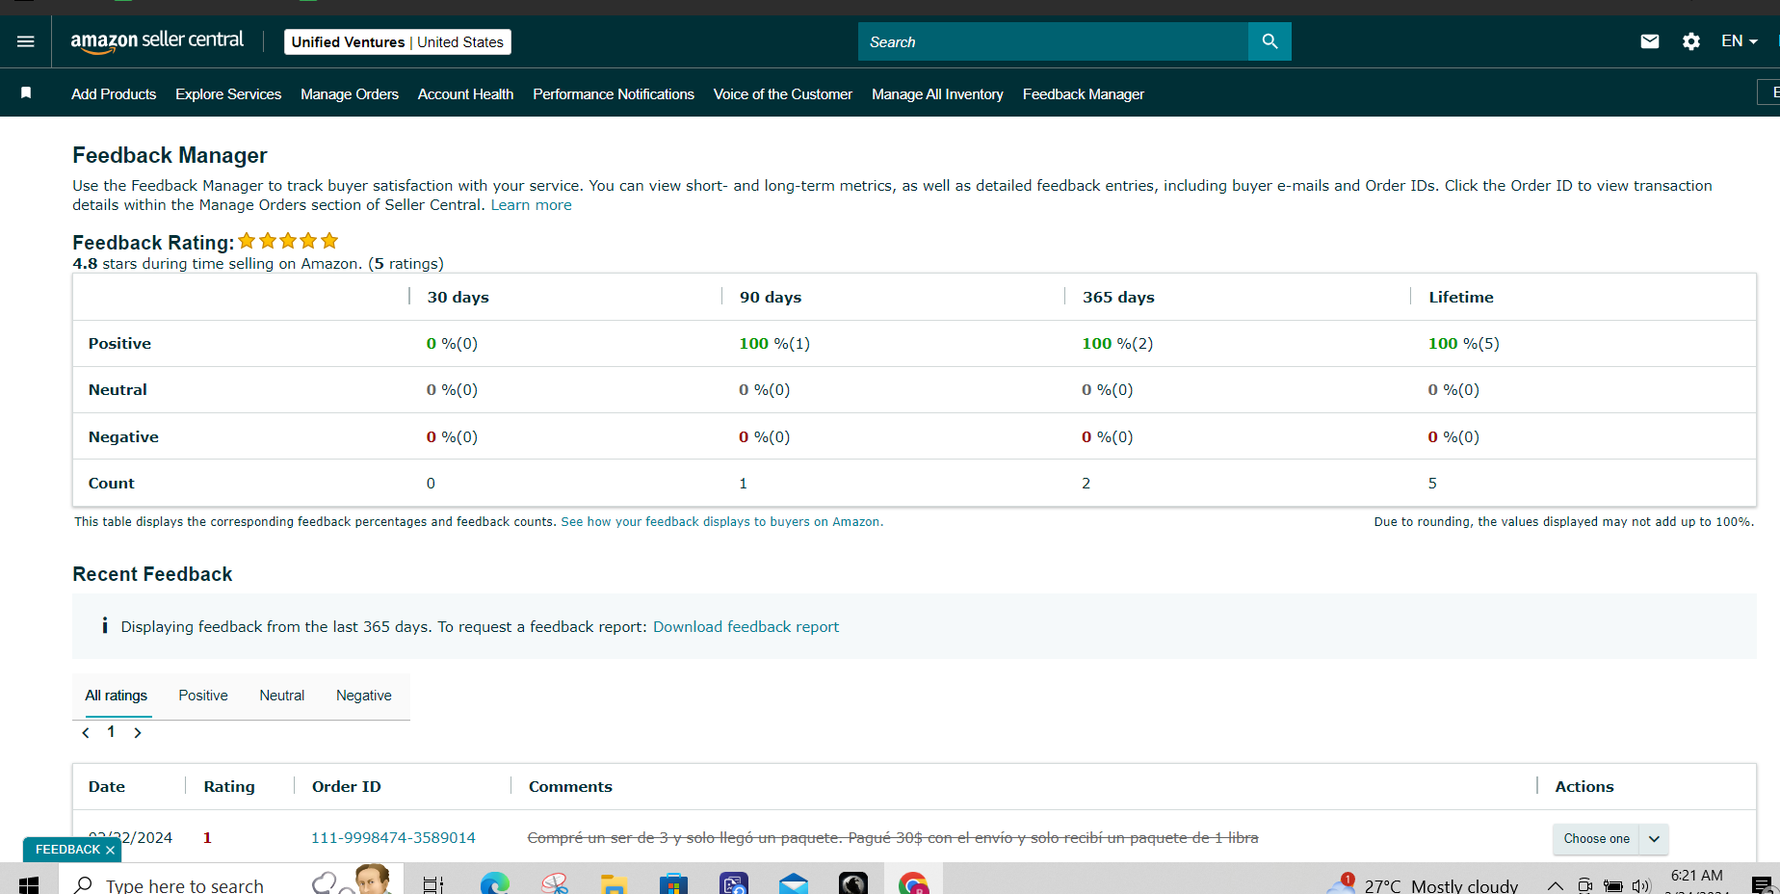Click the search magnifier button
1780x894 pixels.
[1270, 41]
